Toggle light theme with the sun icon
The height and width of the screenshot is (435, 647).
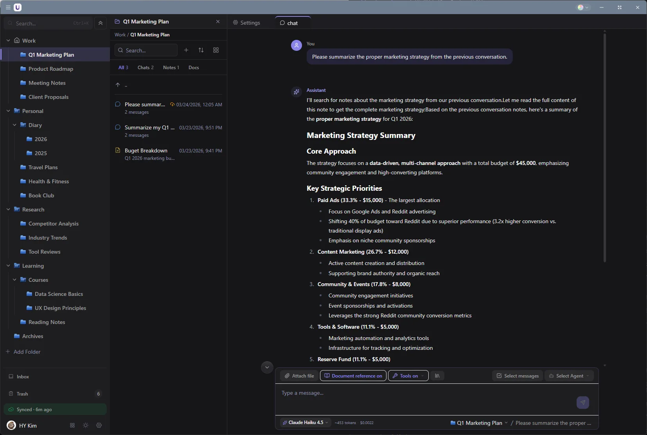(x=85, y=425)
